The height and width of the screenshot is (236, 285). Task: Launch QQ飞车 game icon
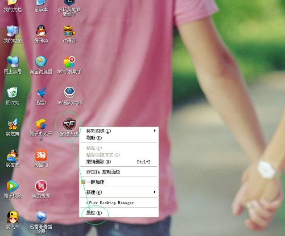12,220
